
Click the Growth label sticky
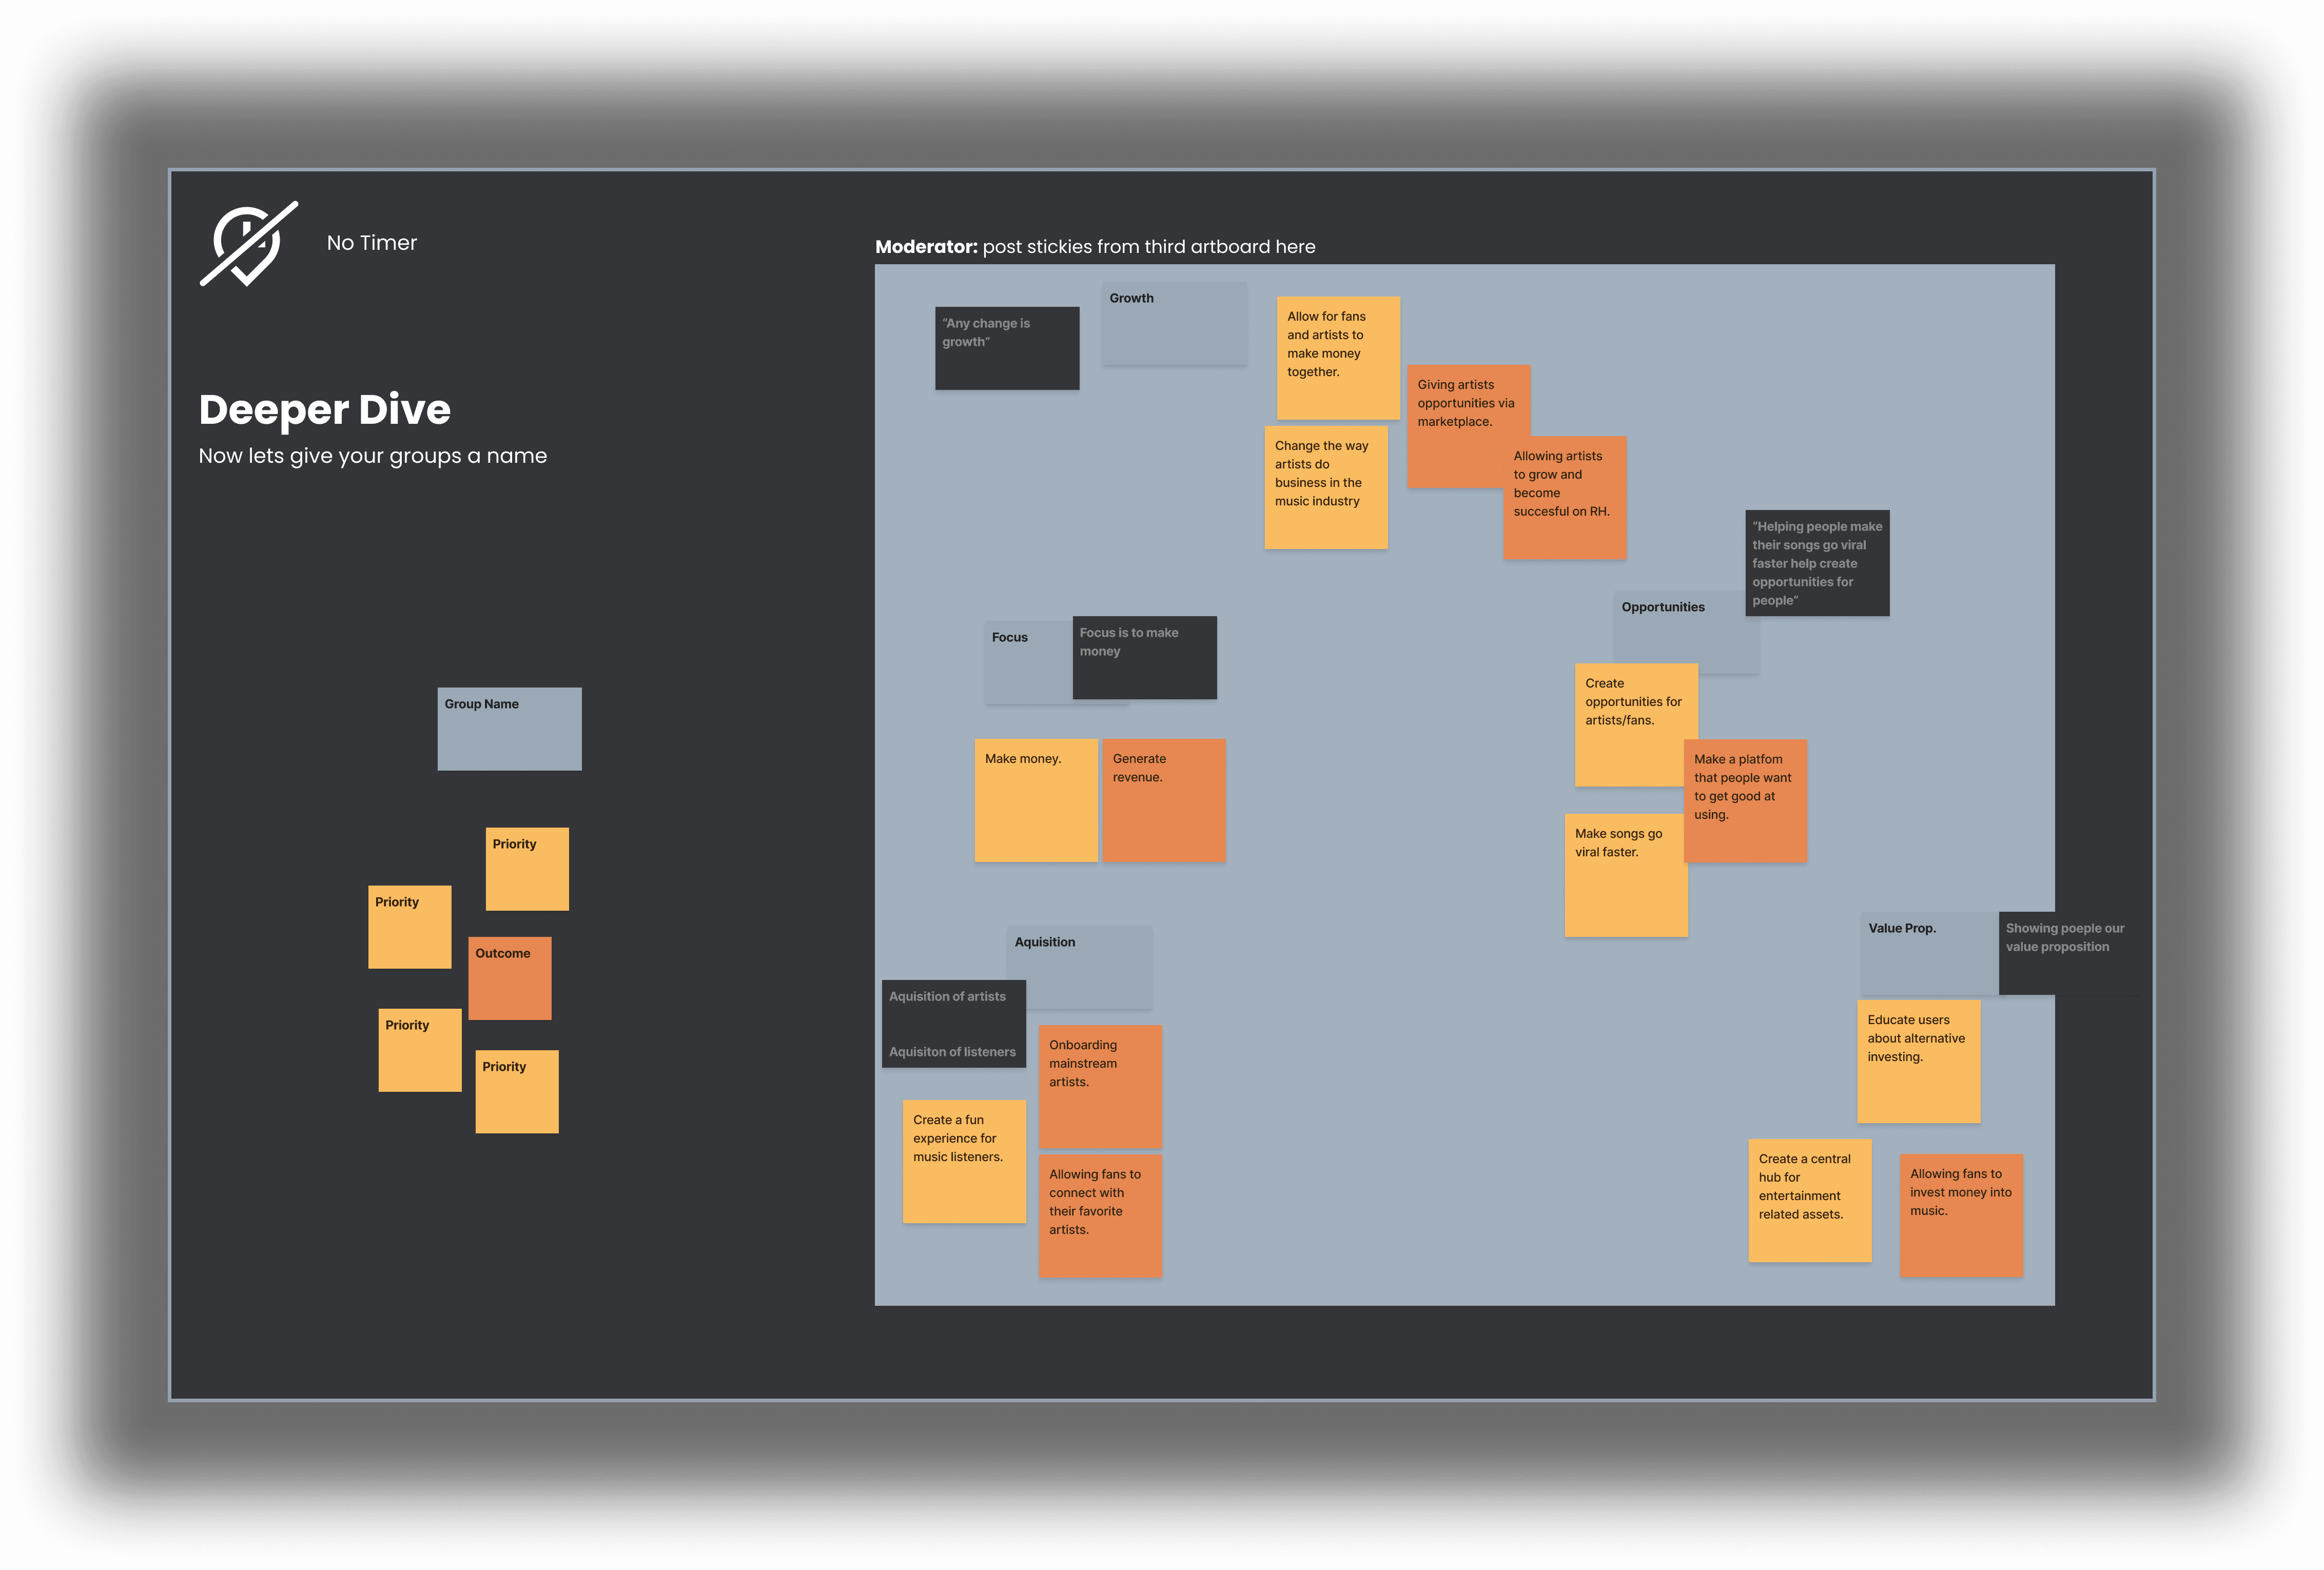click(1174, 323)
